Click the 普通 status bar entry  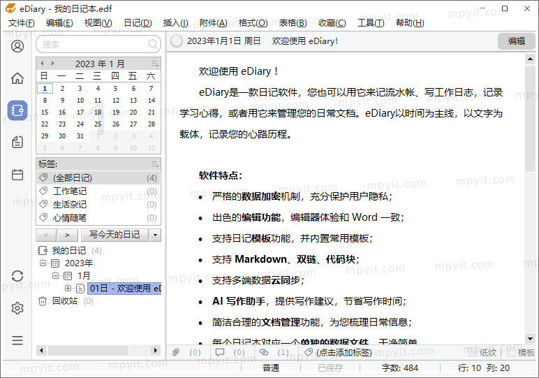271,368
